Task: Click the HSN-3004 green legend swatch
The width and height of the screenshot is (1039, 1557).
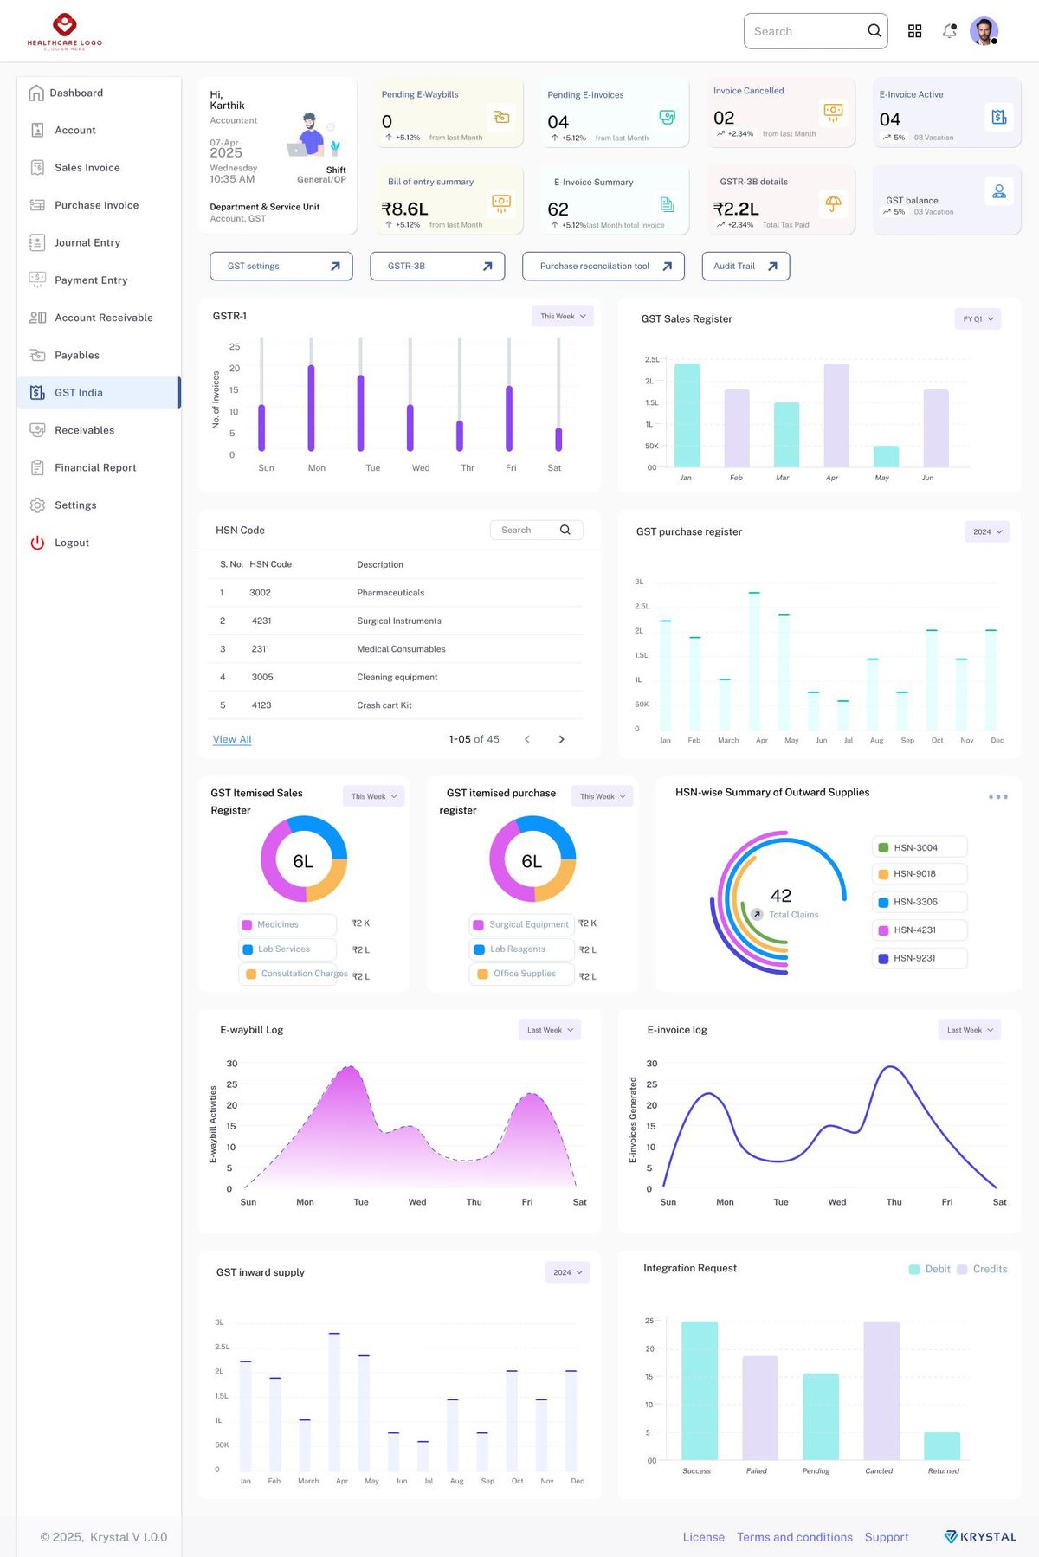Action: [883, 848]
